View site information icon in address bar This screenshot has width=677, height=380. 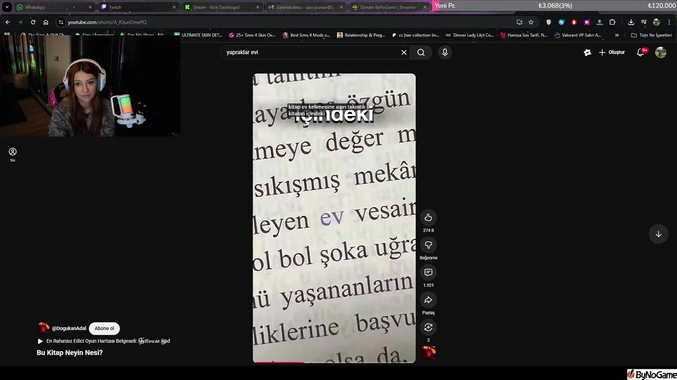(61, 22)
